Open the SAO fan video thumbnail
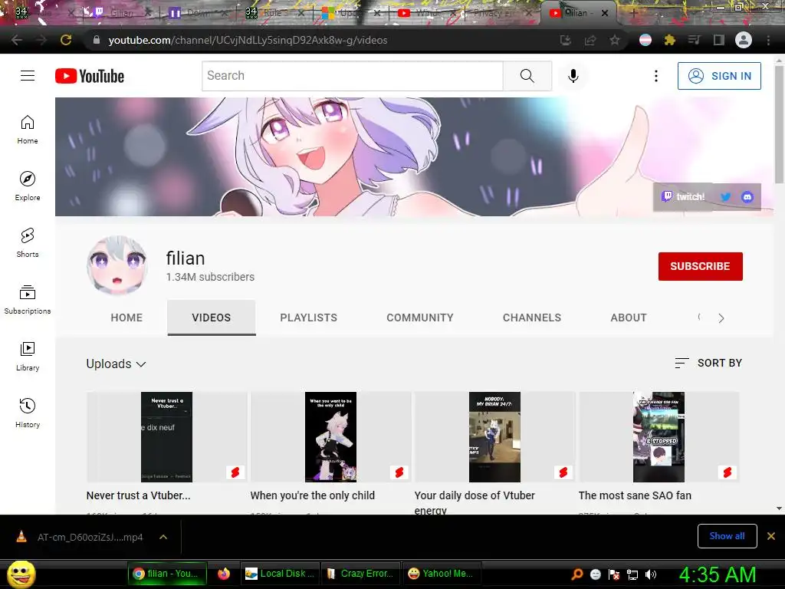The height and width of the screenshot is (589, 785). coord(659,436)
